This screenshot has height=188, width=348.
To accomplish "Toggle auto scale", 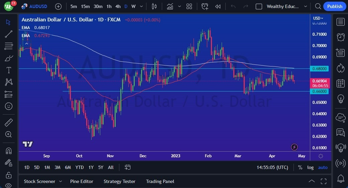I will [323, 167].
